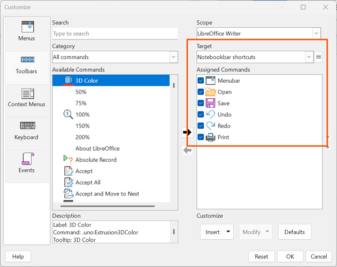The width and height of the screenshot is (337, 267).
Task: Click the Accept document check icon
Action: pos(68,171)
